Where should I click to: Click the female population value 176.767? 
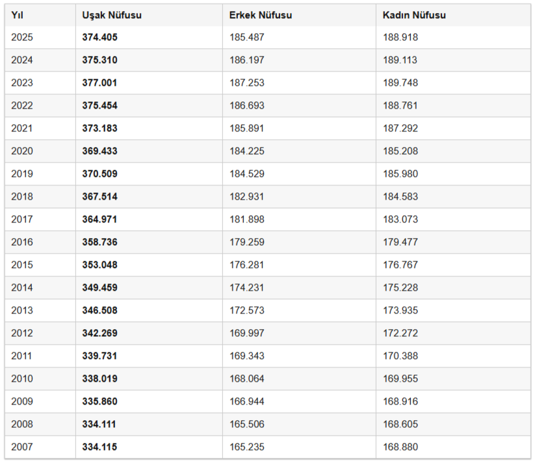tap(400, 265)
